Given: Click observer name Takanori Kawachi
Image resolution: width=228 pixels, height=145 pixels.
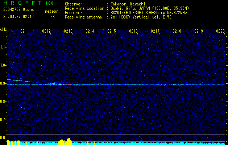Looking at the screenshot, I should 127,4.
